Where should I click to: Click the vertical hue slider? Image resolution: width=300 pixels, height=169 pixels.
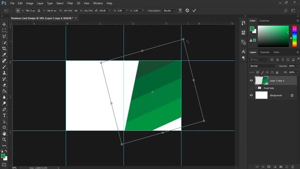coord(294,36)
